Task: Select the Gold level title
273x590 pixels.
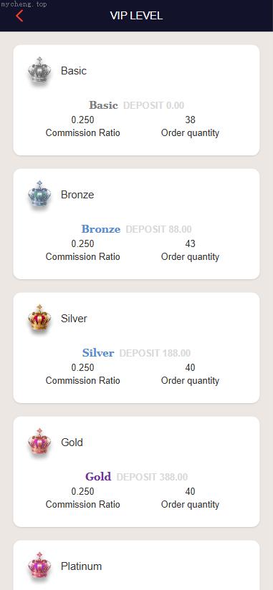Action: coord(72,442)
